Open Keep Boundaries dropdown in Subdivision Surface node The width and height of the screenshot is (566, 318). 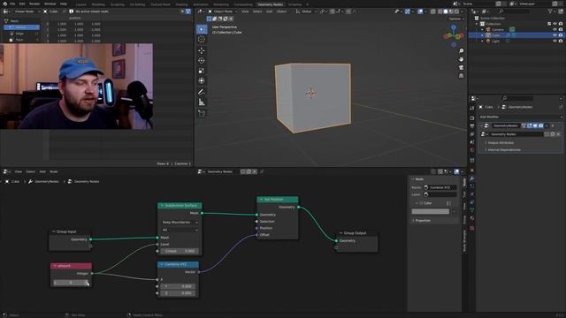tap(180, 223)
